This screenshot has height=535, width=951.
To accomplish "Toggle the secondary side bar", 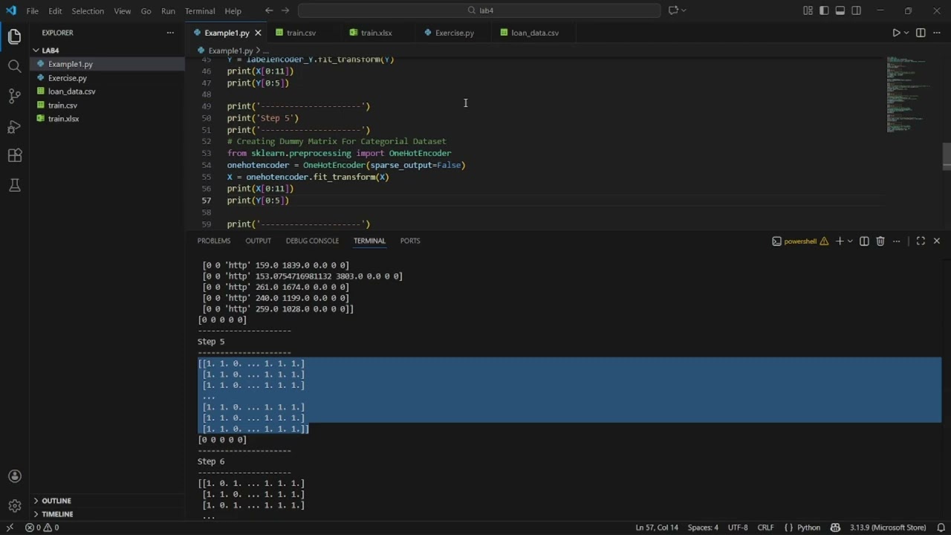I will [857, 10].
